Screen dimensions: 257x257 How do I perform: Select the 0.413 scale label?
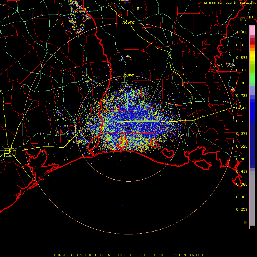tap(242, 172)
